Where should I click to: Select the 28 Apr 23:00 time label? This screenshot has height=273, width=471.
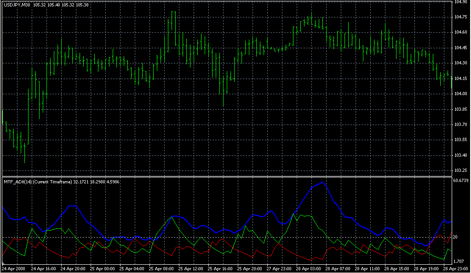pyautogui.click(x=455, y=268)
